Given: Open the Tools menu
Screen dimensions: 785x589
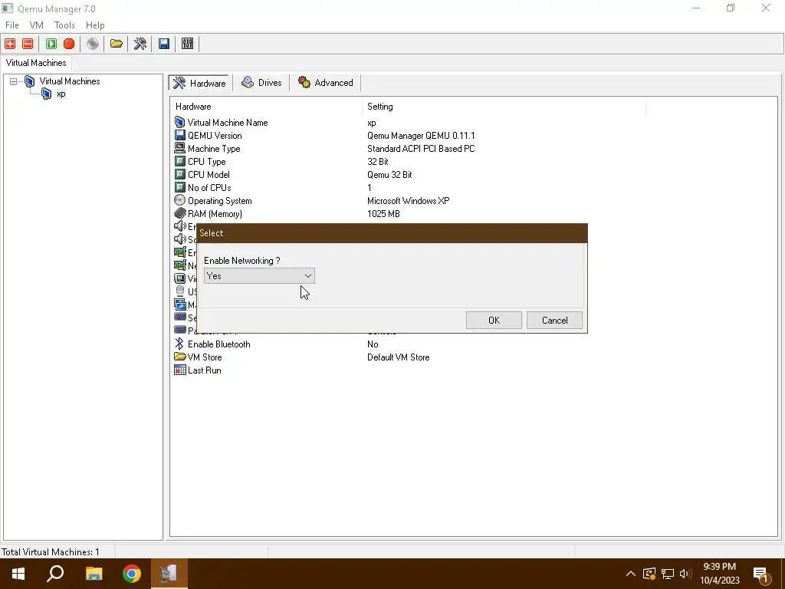Looking at the screenshot, I should pyautogui.click(x=64, y=25).
